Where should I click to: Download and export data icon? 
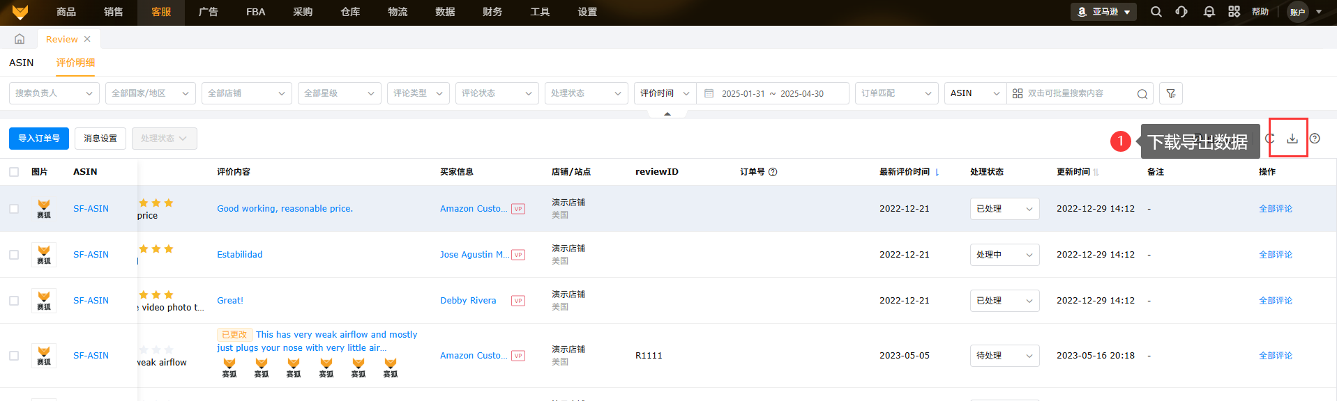click(x=1292, y=139)
